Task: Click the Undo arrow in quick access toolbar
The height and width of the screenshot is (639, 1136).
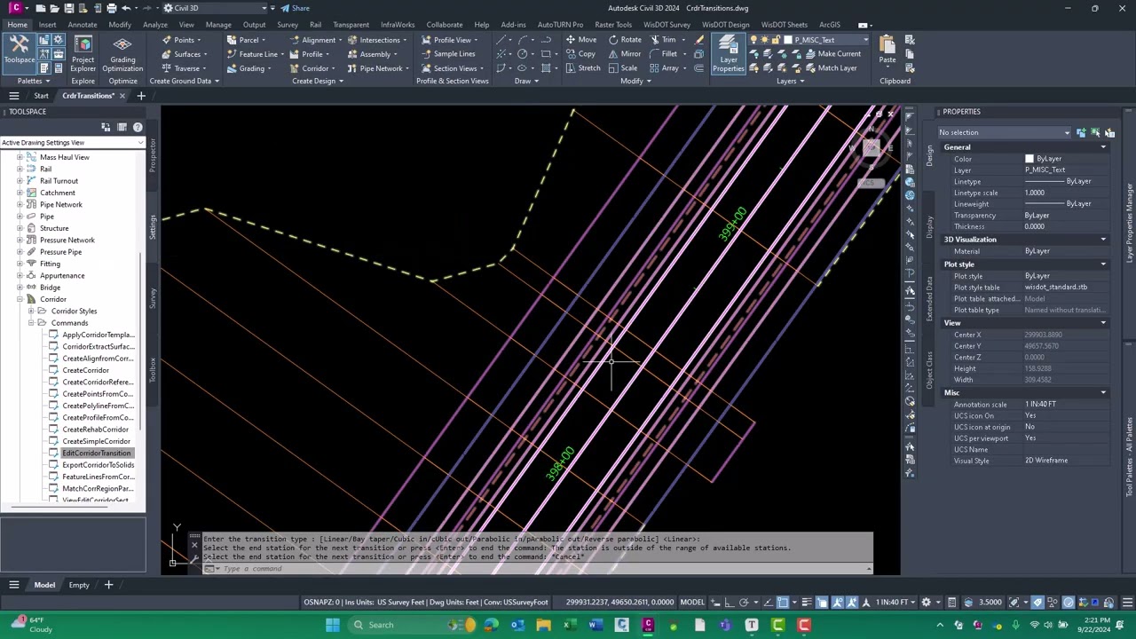Action: coord(126,8)
